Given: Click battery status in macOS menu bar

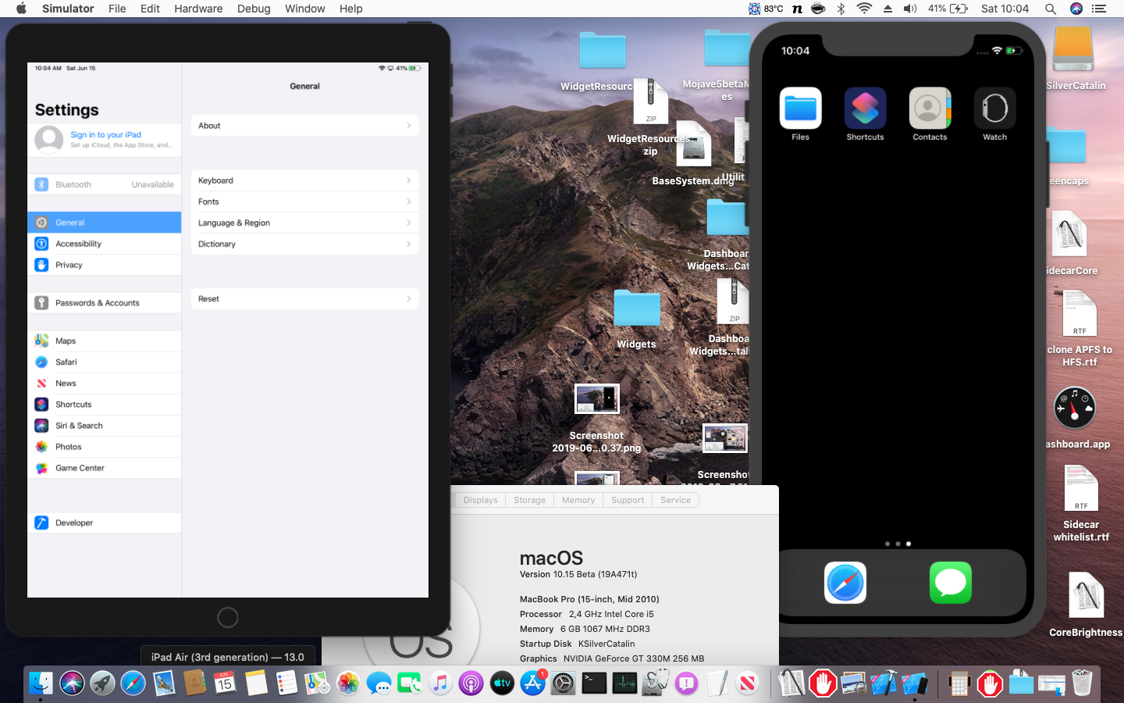Looking at the screenshot, I should point(948,9).
